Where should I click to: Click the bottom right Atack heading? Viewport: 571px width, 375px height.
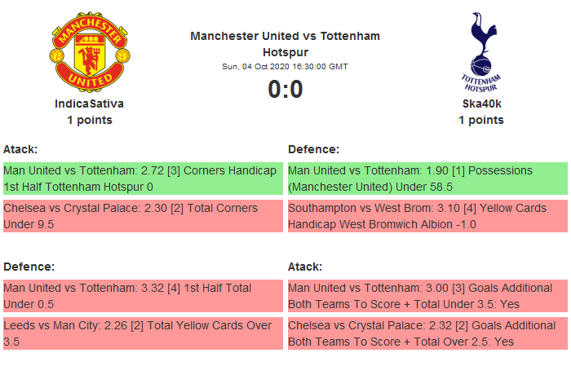tap(305, 267)
